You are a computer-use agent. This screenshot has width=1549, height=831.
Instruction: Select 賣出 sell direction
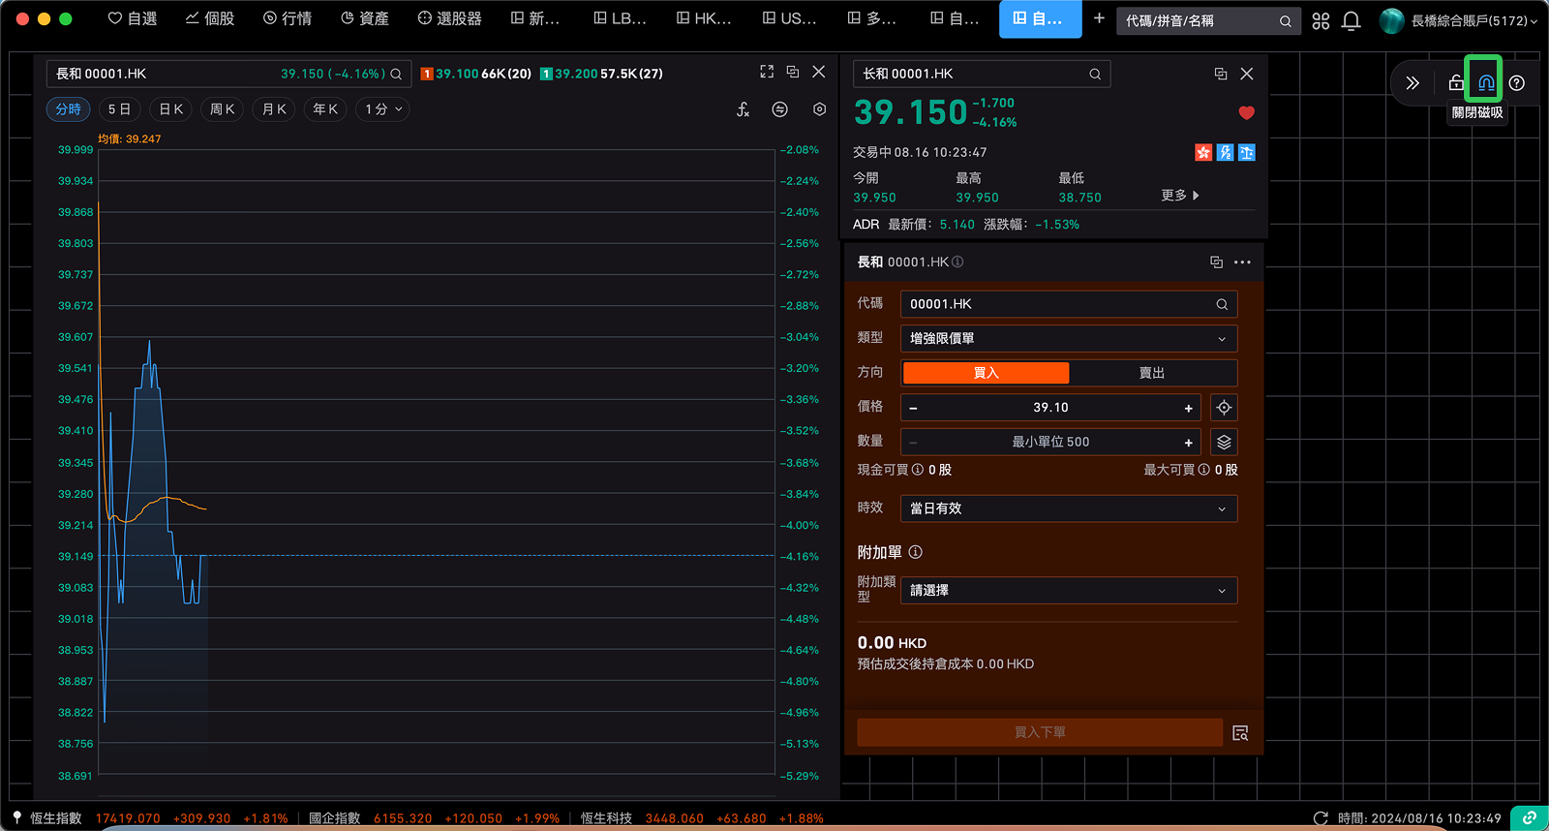tap(1152, 373)
